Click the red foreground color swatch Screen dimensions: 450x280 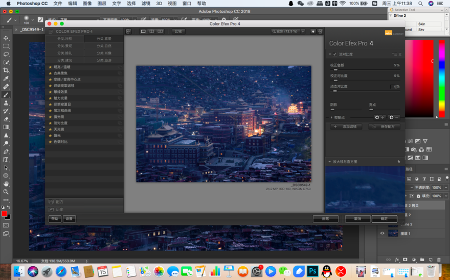coord(4,214)
